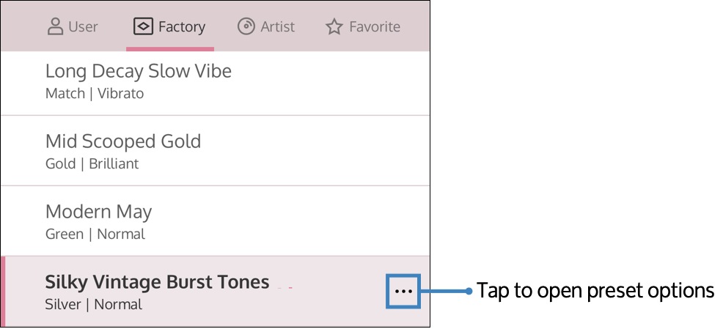Click the Factory tab diamond icon
The width and height of the screenshot is (723, 329).
click(142, 27)
